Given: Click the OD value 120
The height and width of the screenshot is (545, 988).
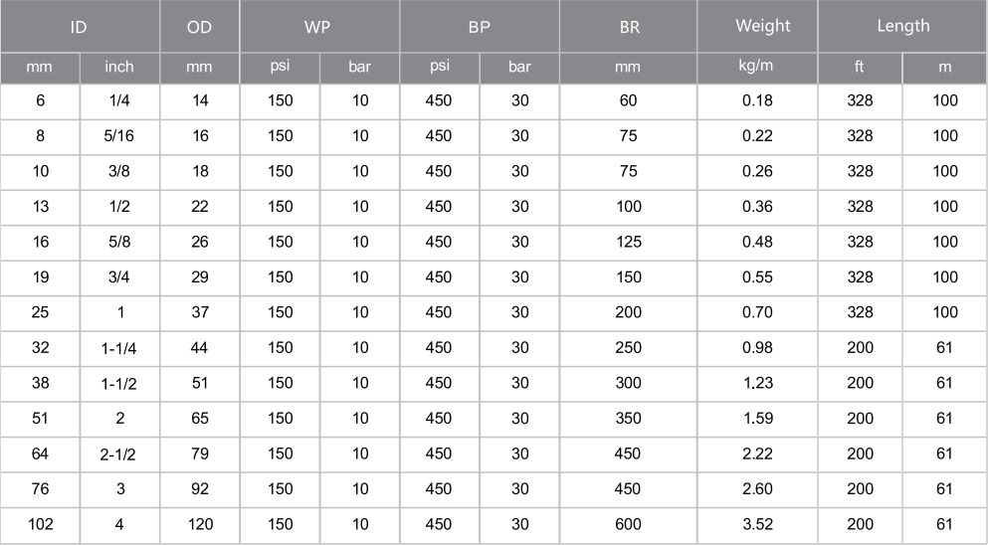Looking at the screenshot, I should click(x=200, y=524).
